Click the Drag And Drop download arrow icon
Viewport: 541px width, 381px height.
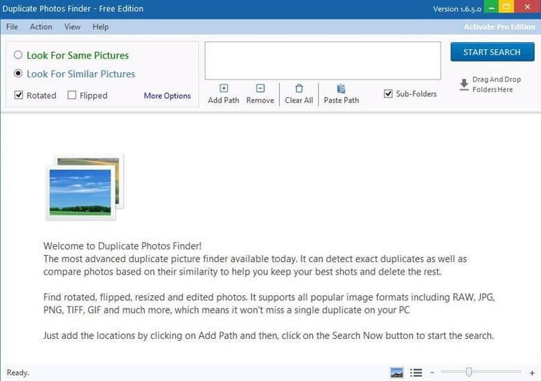pyautogui.click(x=463, y=84)
